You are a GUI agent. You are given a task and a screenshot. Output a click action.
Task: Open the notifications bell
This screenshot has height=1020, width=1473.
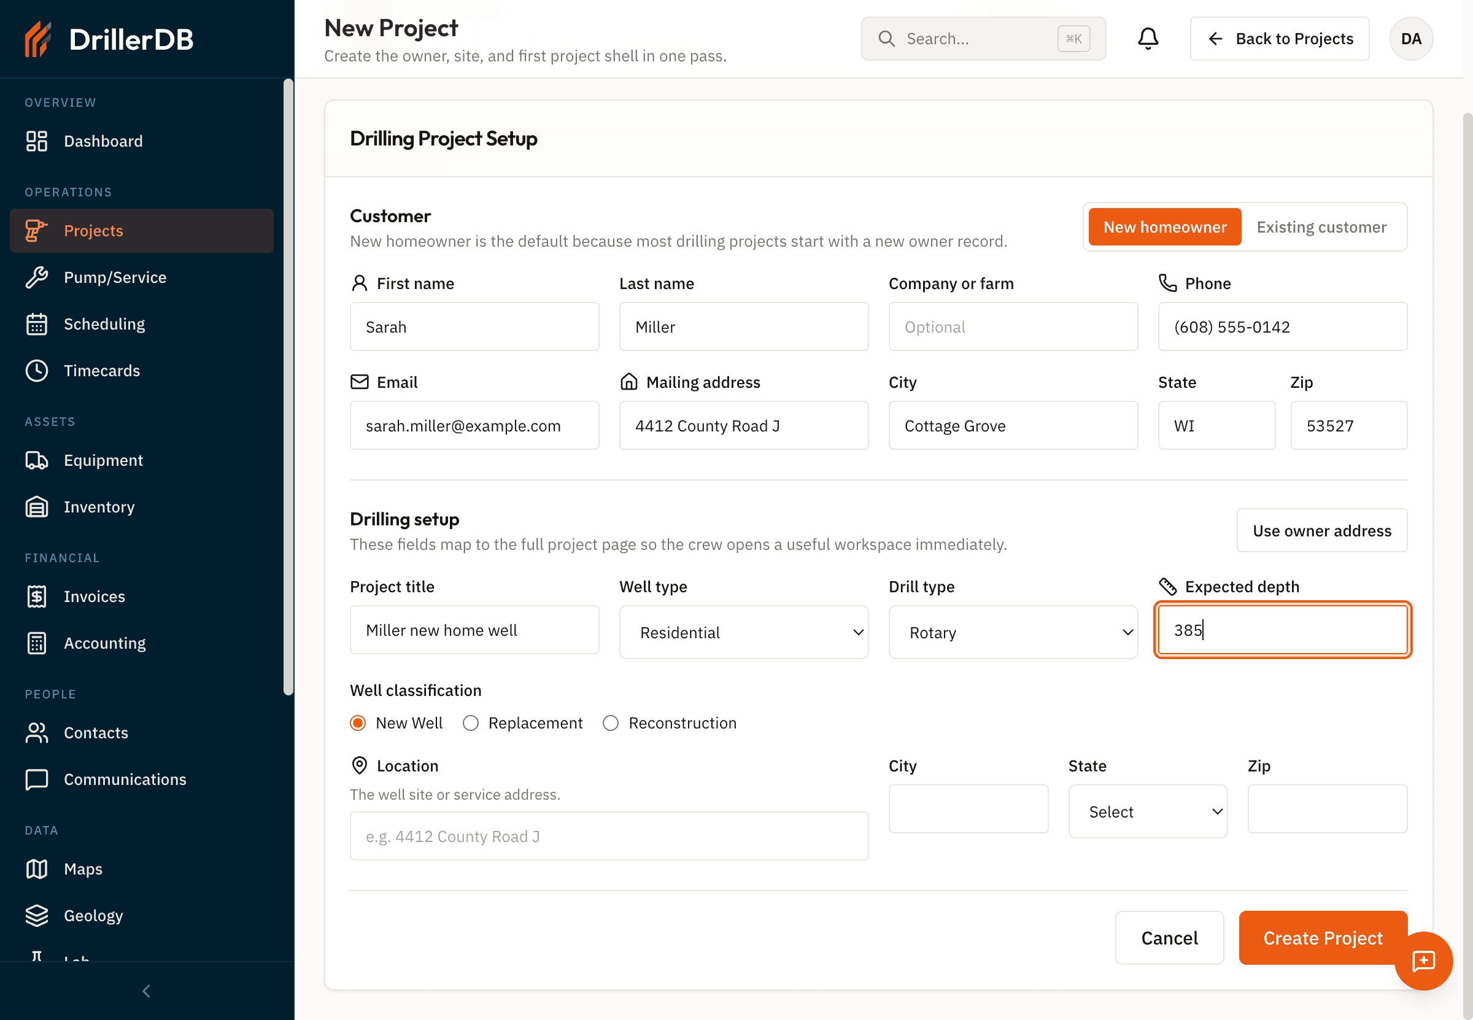[1148, 38]
